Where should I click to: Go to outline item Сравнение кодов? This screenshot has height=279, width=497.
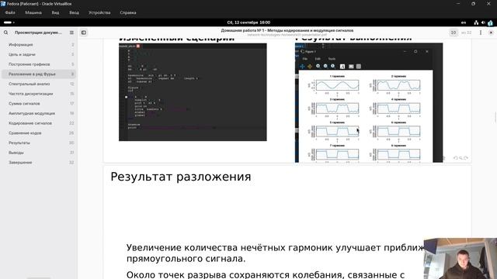[x=39, y=133]
